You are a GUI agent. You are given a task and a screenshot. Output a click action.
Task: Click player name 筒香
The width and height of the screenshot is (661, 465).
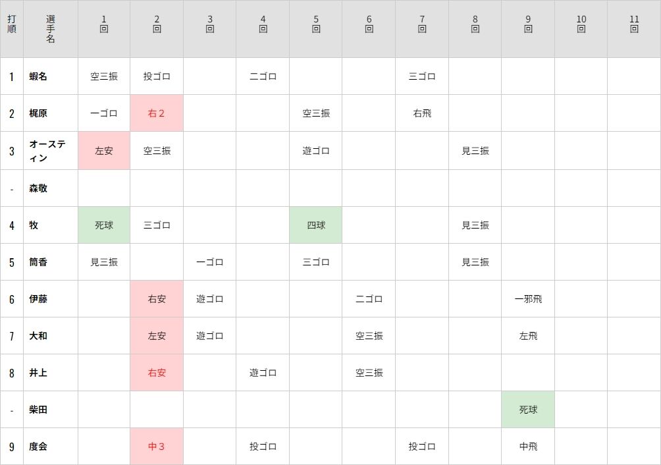pyautogui.click(x=38, y=261)
